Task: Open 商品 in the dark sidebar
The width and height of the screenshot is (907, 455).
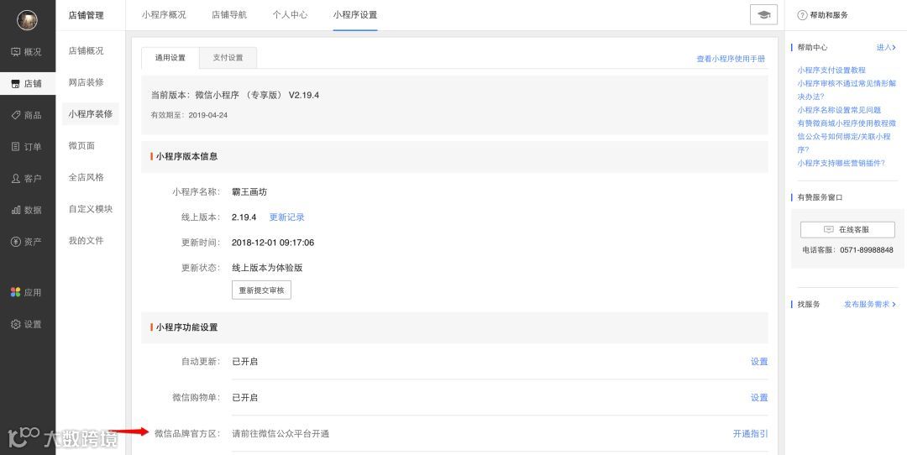Action: point(27,115)
